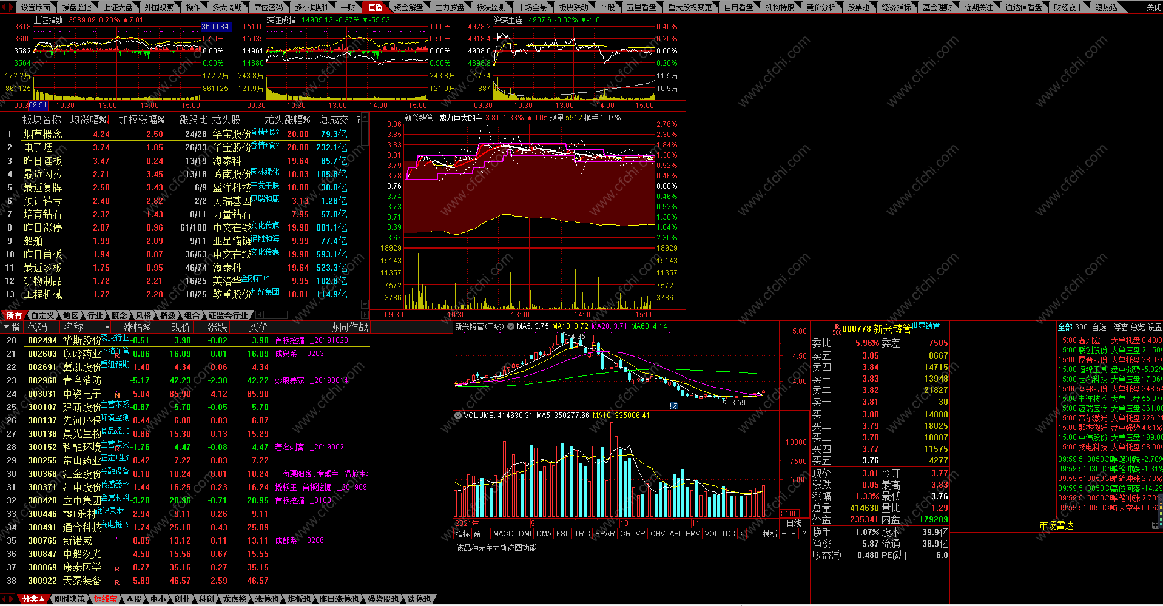Select the 涨停池 bottom tab

coord(267,599)
